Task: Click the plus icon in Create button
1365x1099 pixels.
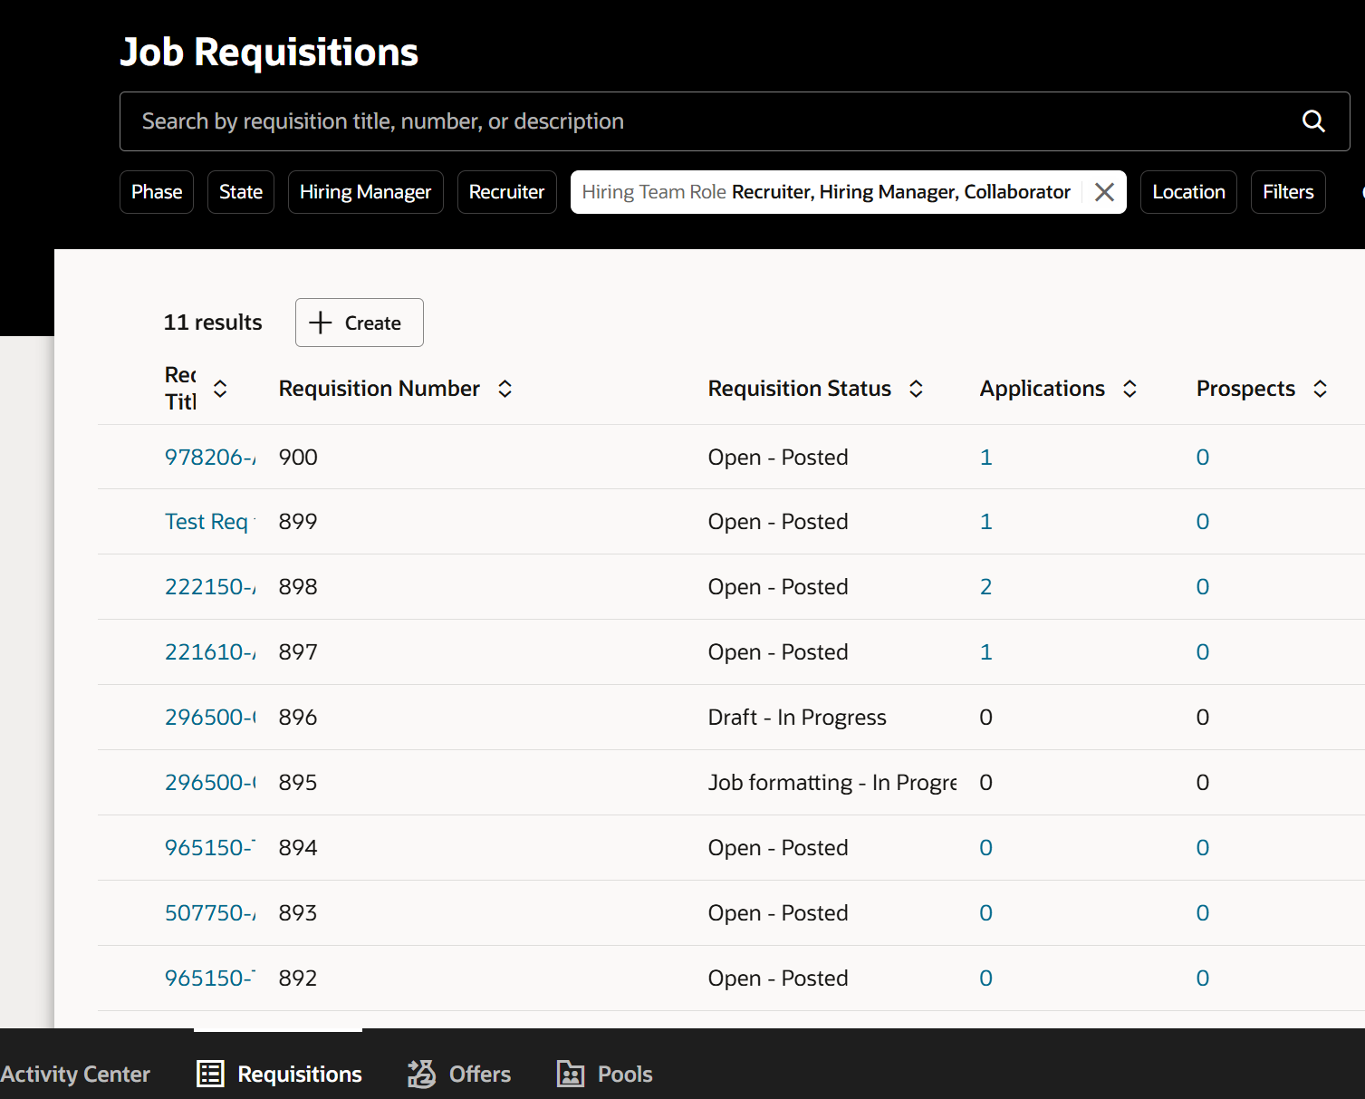Action: [321, 323]
